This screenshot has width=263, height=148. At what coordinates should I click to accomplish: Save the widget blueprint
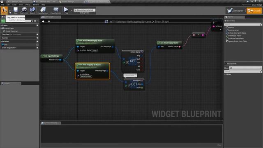point(16,10)
